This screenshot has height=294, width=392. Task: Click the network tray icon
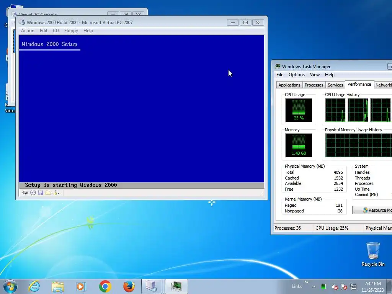pyautogui.click(x=353, y=287)
